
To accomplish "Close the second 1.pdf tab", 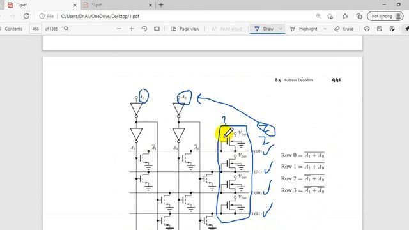I will (x=150, y=5).
